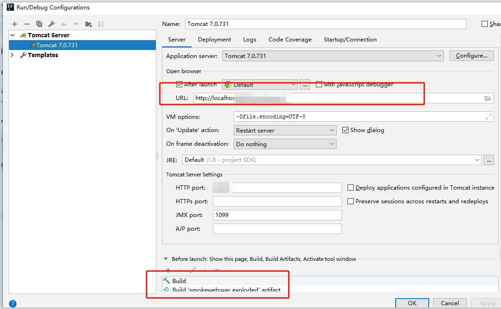Collapse the Before launch section
This screenshot has width=501, height=309.
[166, 259]
